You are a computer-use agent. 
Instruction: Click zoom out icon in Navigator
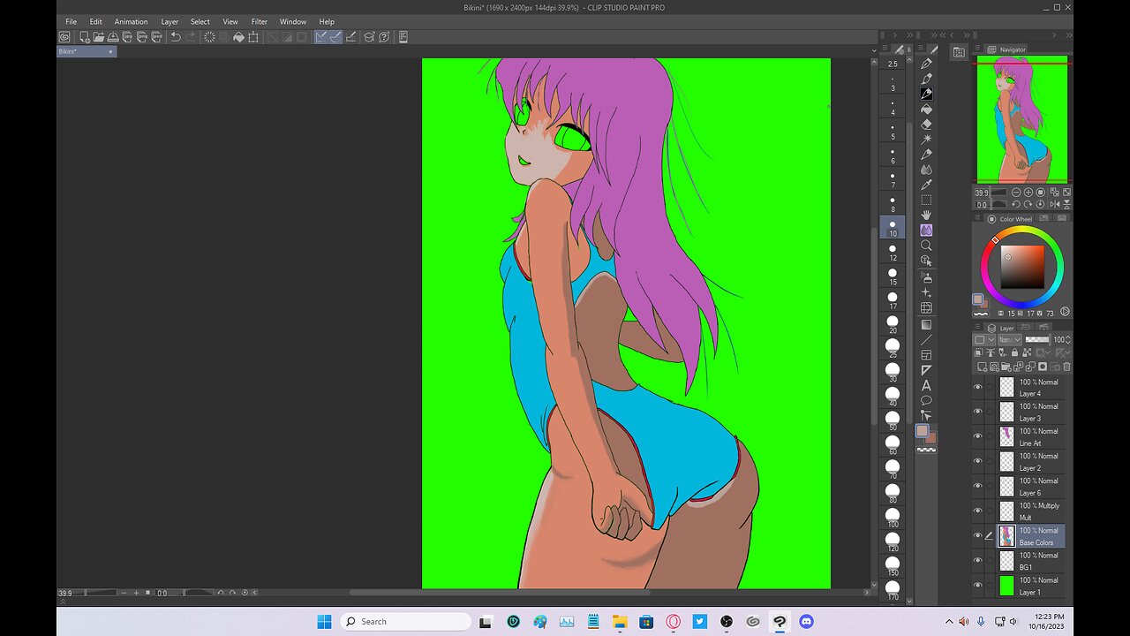(x=1016, y=192)
